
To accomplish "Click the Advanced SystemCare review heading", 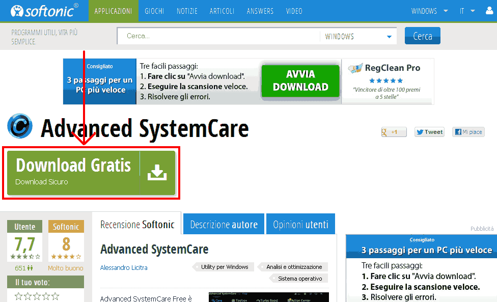I will pyautogui.click(x=154, y=250).
